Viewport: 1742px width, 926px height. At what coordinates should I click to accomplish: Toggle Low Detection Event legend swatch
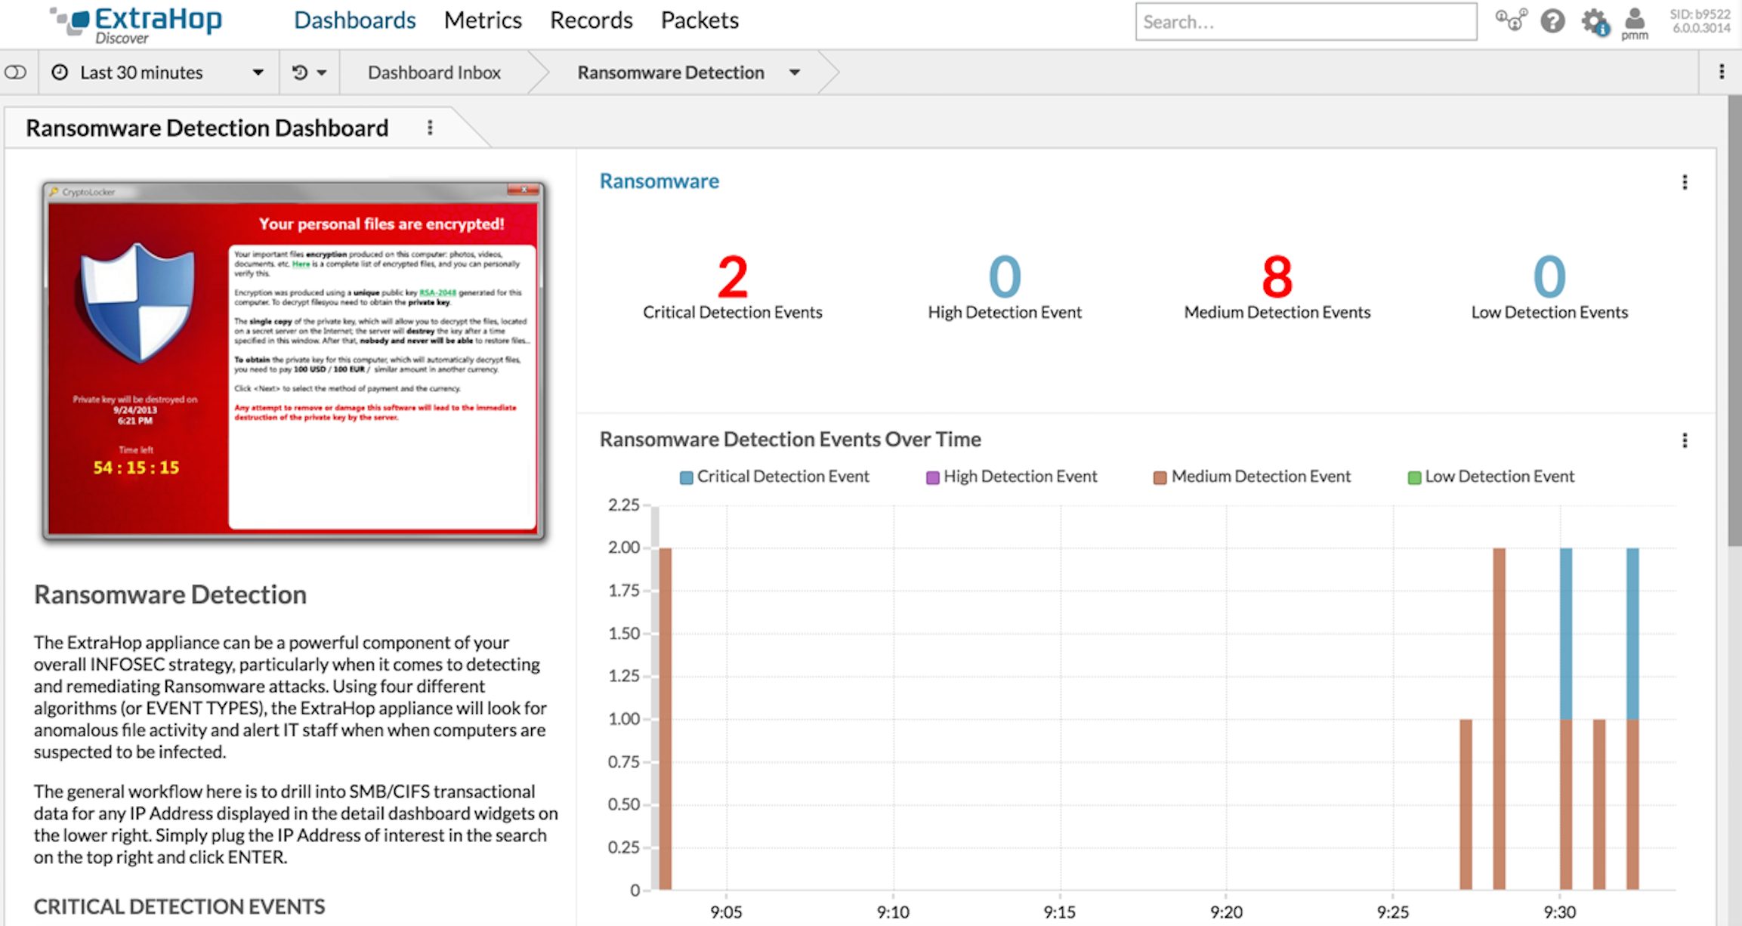(x=1414, y=477)
